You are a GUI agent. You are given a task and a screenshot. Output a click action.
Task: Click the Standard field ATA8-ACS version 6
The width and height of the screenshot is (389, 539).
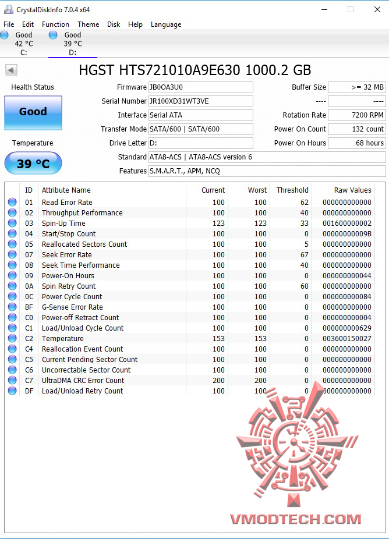click(x=267, y=157)
